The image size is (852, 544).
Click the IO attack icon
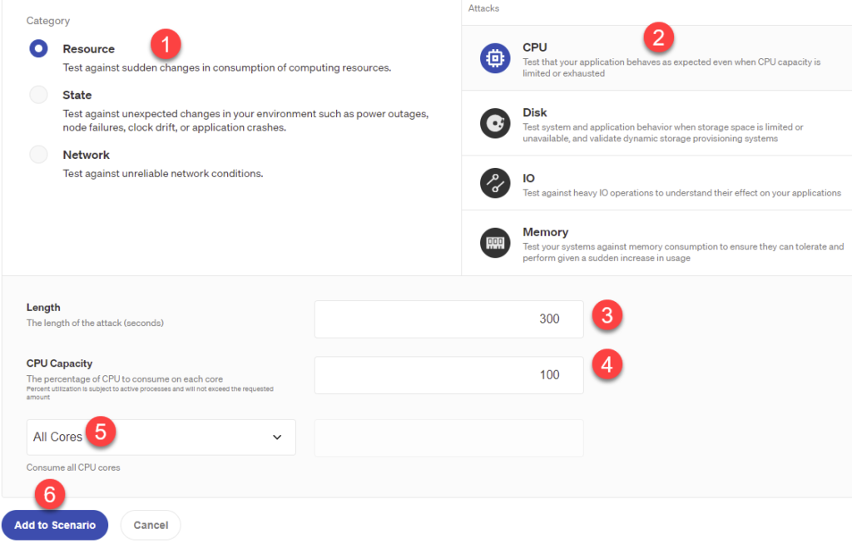point(495,183)
